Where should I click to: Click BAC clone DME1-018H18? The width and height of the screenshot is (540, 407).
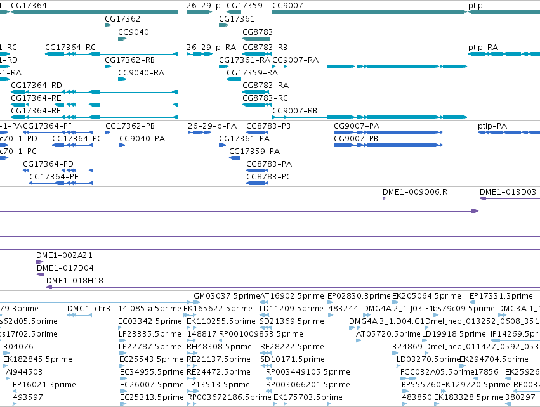[75, 281]
